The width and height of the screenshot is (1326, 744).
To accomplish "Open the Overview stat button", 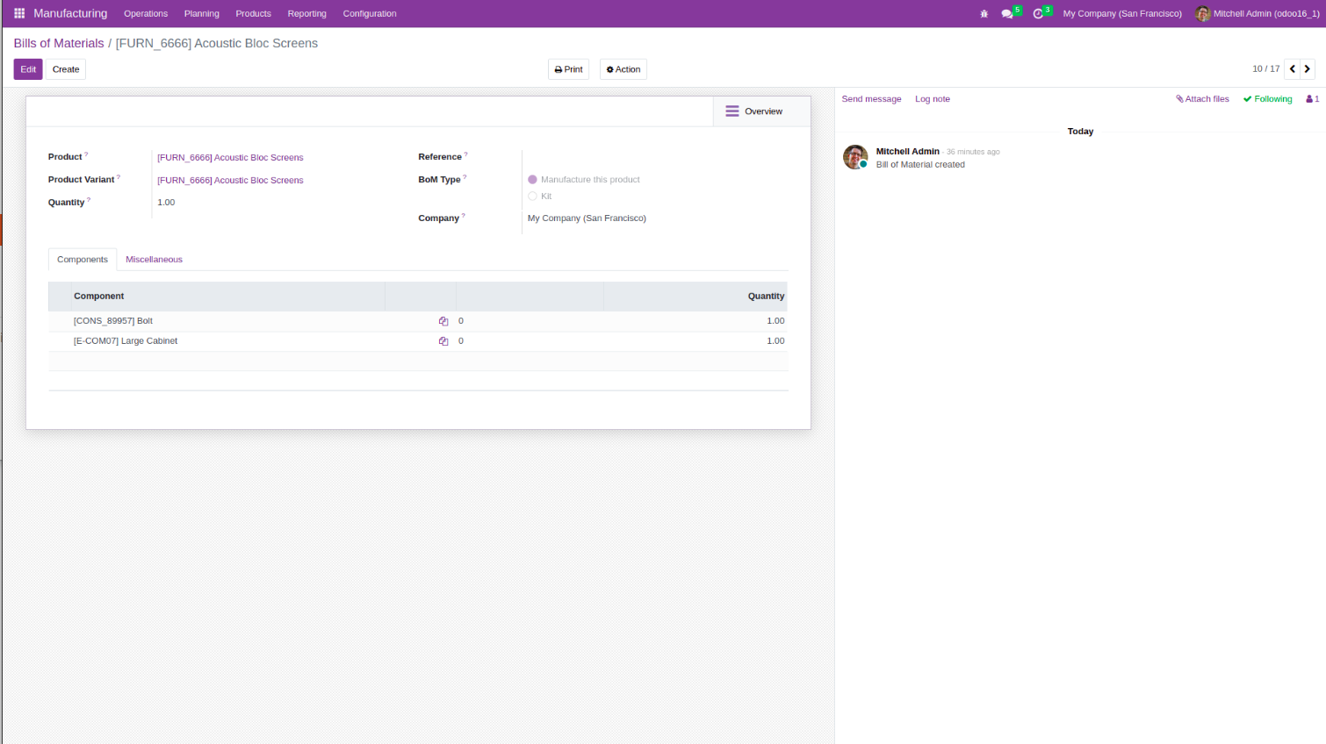I will coord(753,111).
